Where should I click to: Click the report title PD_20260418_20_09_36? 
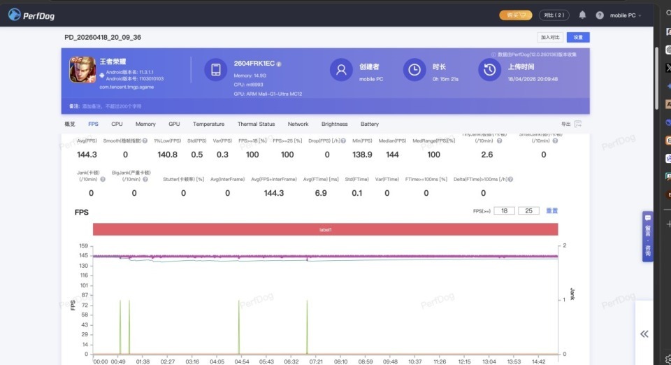pos(103,37)
